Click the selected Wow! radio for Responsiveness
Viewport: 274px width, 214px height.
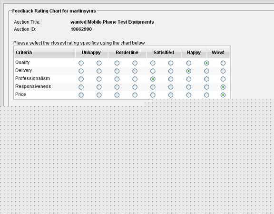tap(223, 87)
